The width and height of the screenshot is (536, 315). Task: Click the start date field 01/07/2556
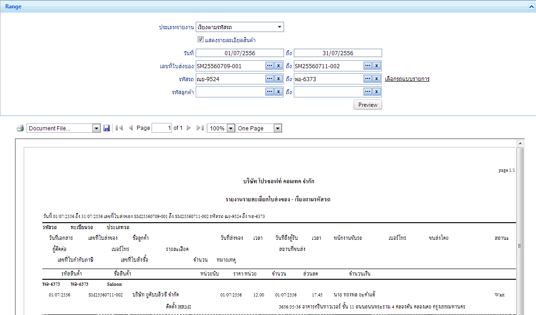[x=239, y=53]
